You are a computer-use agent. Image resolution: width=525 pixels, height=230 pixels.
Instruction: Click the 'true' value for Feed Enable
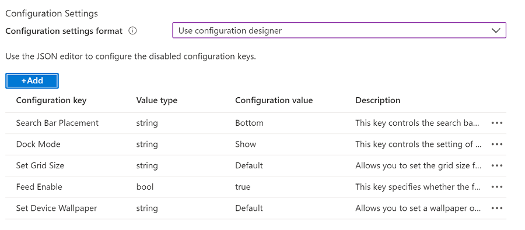pyautogui.click(x=243, y=187)
